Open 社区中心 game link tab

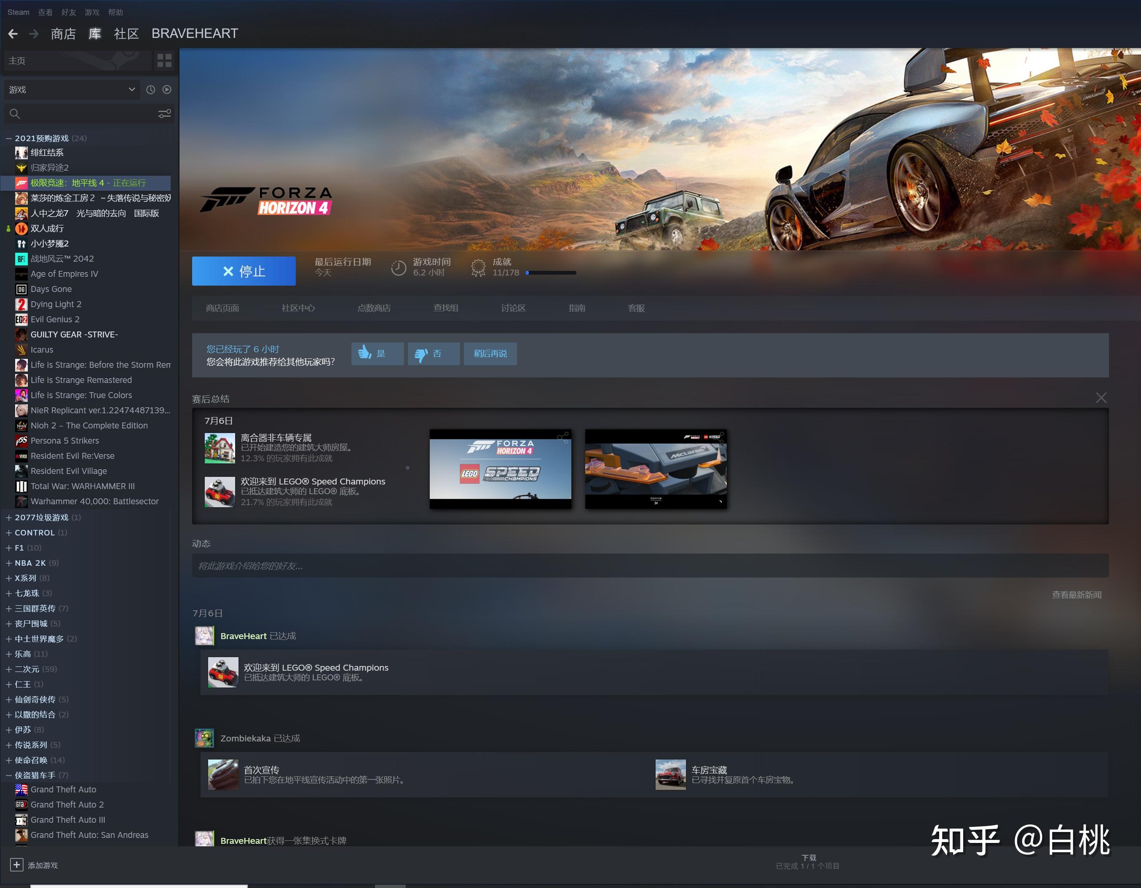click(x=298, y=308)
